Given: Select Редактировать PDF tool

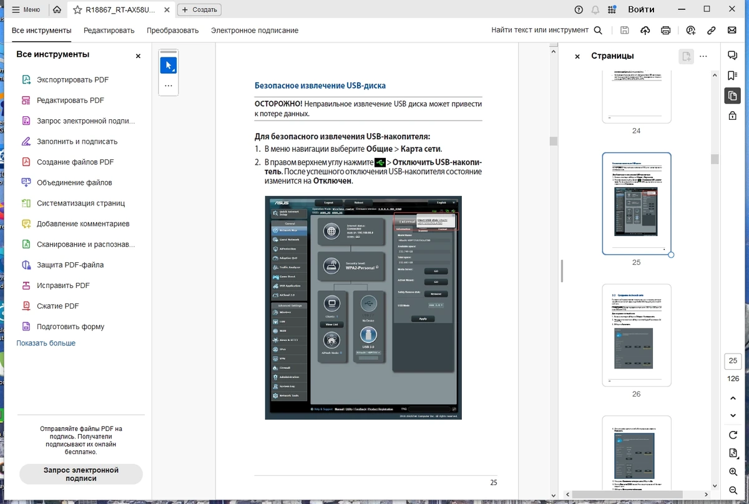Looking at the screenshot, I should (70, 101).
